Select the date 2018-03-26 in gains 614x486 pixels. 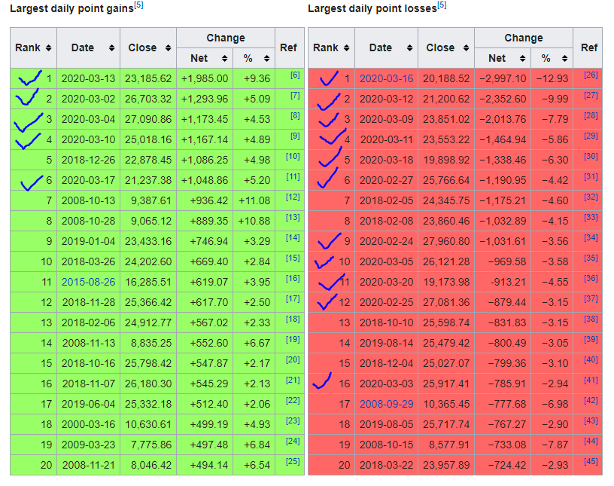[x=89, y=261]
